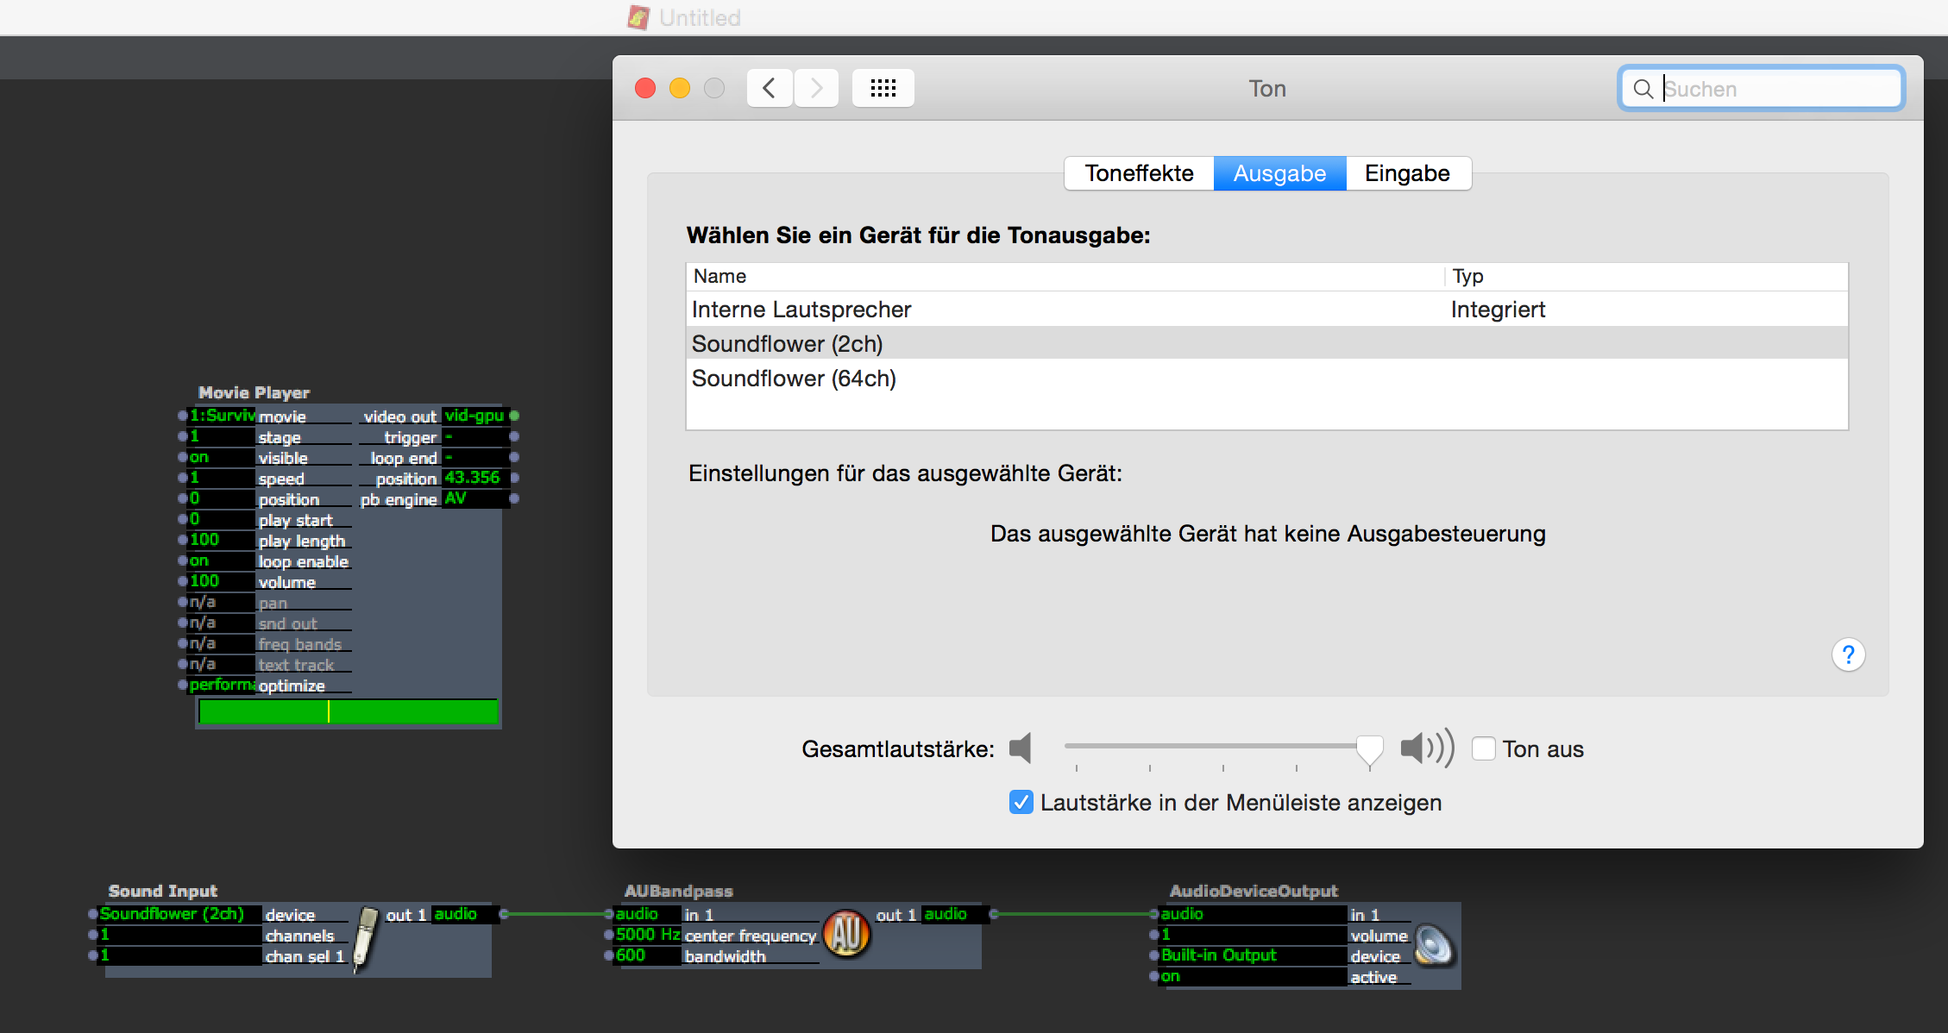Click the video out port of Movie Player
The image size is (1948, 1033).
click(514, 416)
